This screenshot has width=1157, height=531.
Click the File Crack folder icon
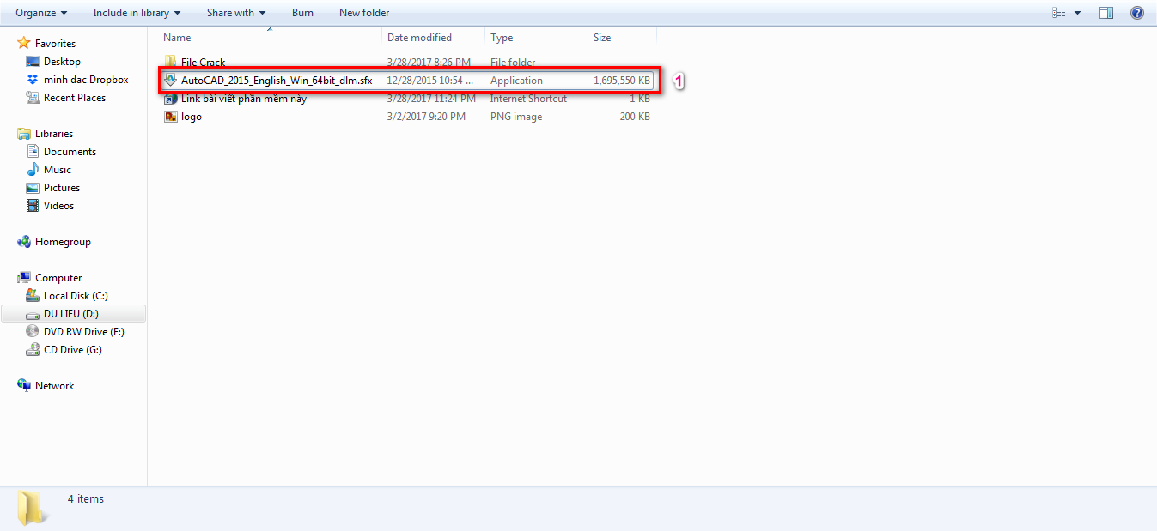coord(170,63)
